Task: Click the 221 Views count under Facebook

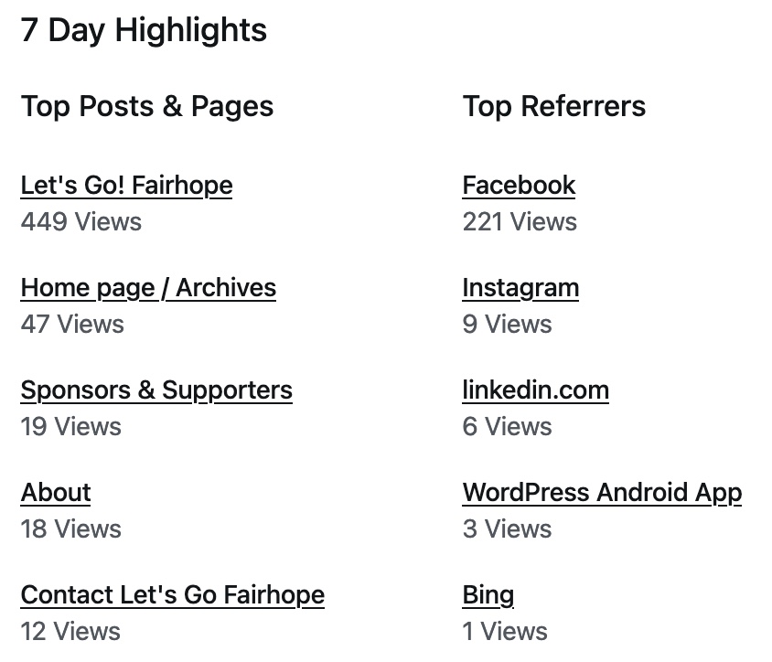Action: pyautogui.click(x=520, y=221)
